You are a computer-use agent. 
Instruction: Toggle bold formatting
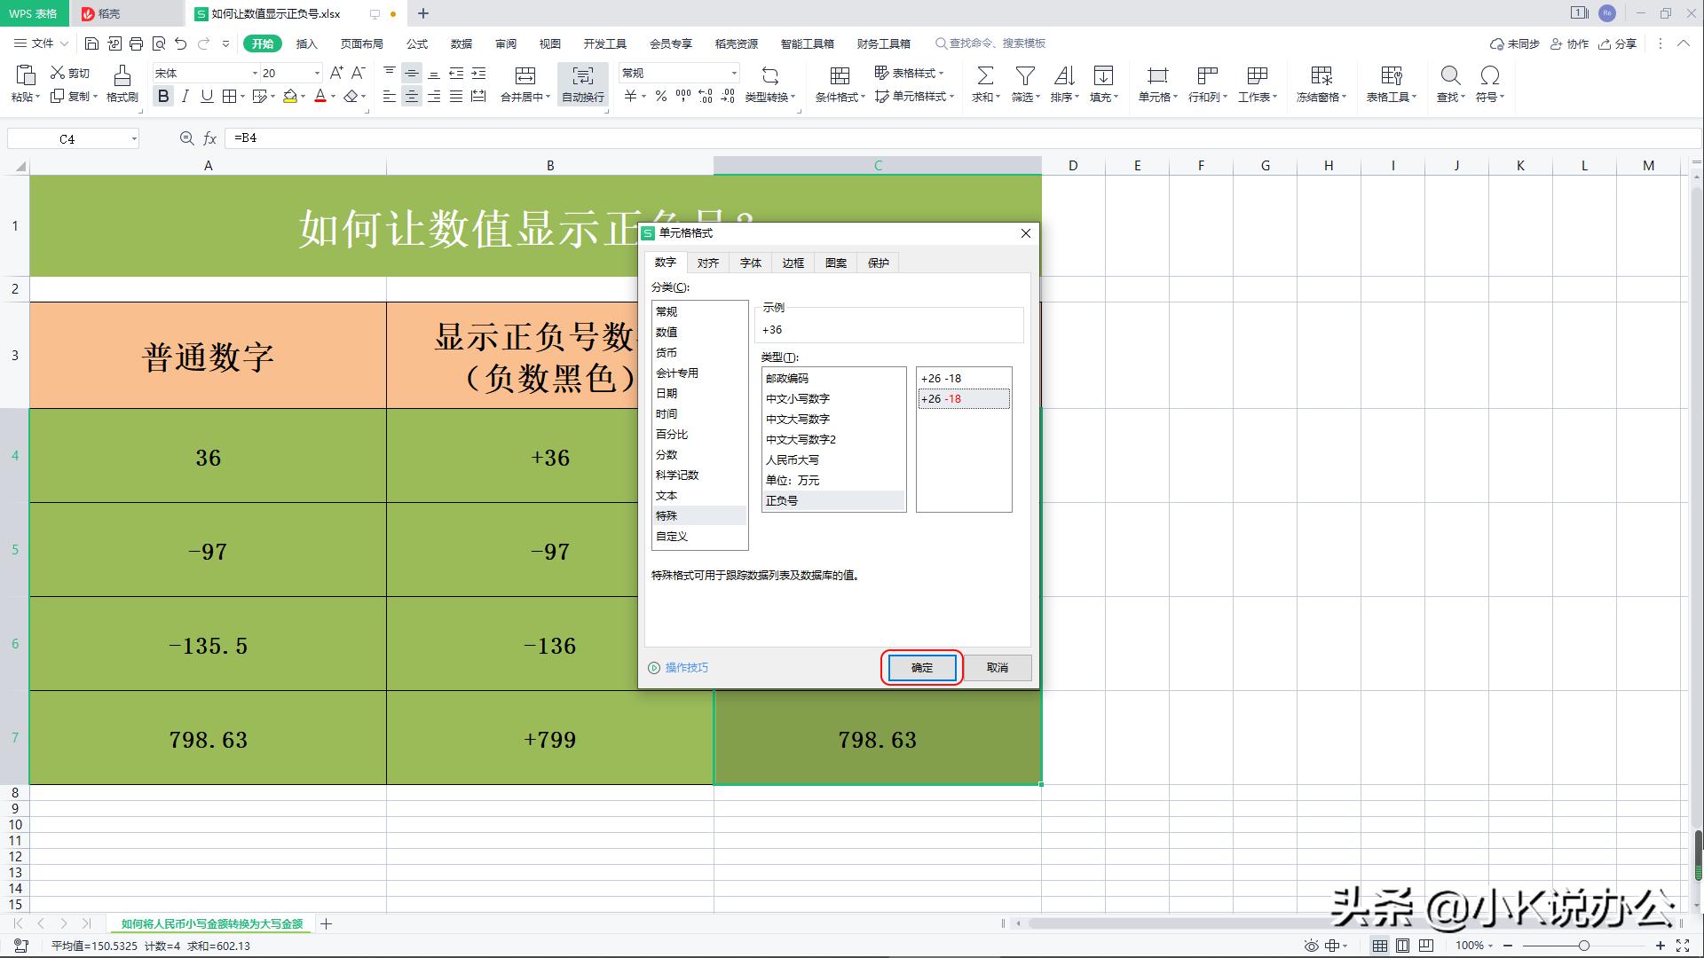pos(163,98)
